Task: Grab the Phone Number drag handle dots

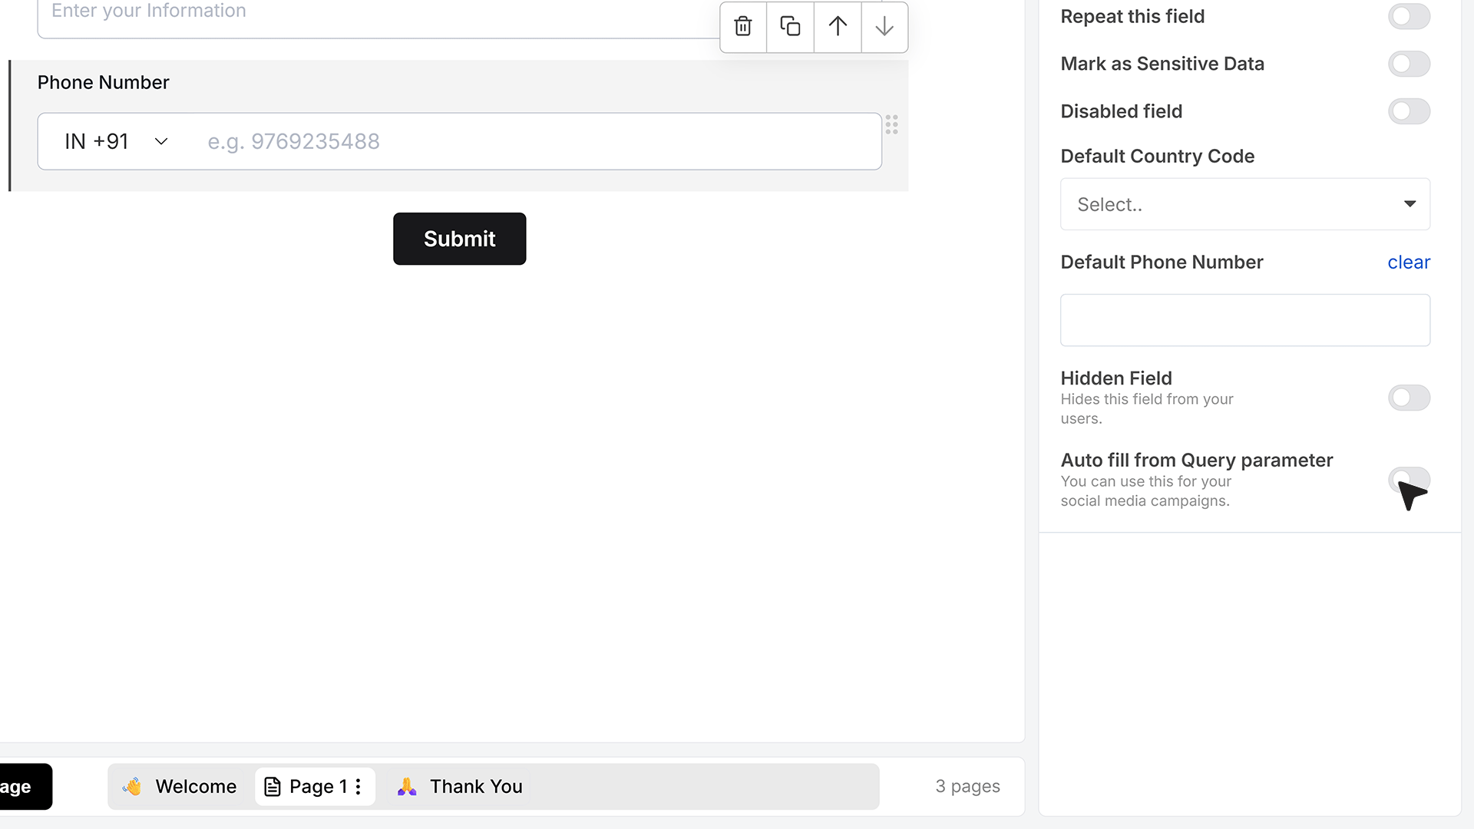Action: [x=891, y=125]
